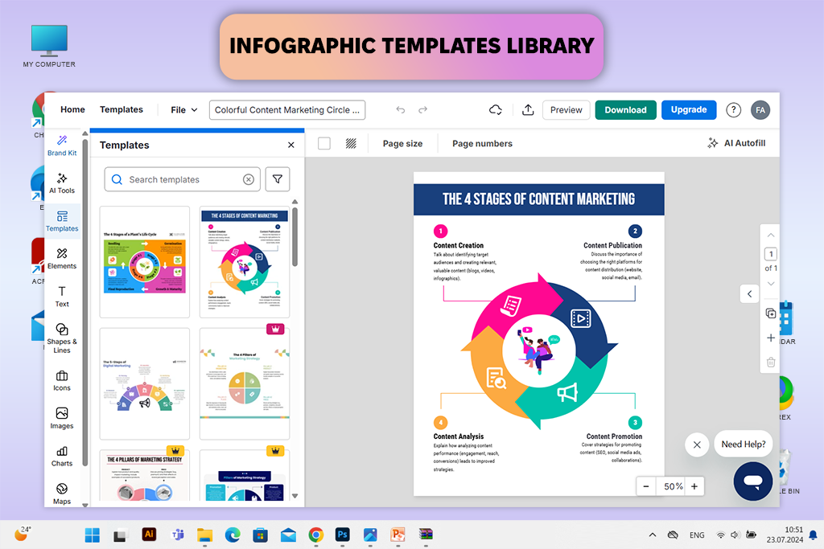This screenshot has width=824, height=549.
Task: Open the template filter funnel
Action: 278,179
